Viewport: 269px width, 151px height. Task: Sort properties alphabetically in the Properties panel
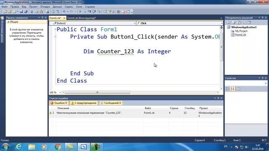pos(232,89)
